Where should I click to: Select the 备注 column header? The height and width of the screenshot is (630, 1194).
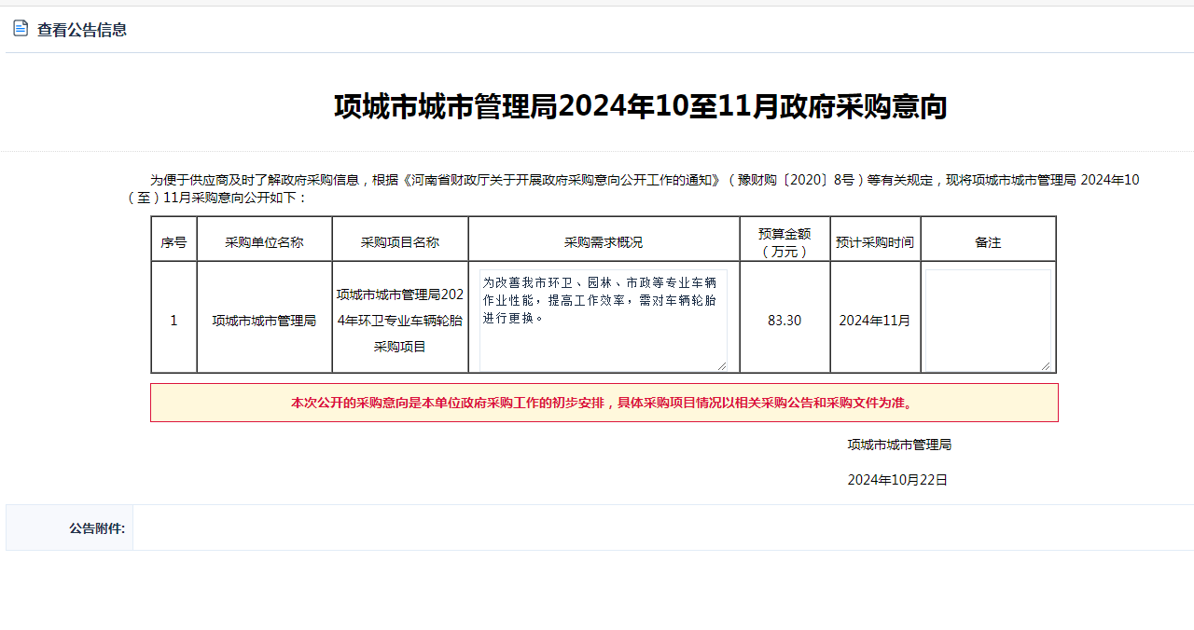pos(988,242)
